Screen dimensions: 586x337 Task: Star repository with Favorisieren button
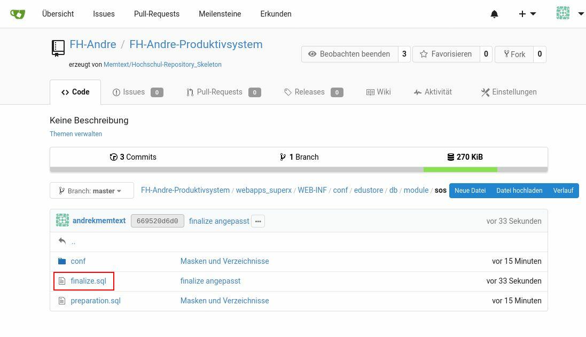tap(446, 54)
